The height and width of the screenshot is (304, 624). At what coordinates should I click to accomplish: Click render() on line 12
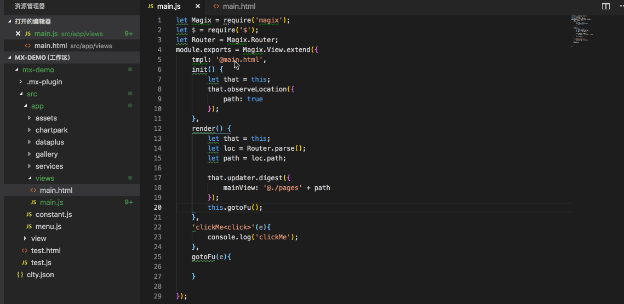pos(207,129)
